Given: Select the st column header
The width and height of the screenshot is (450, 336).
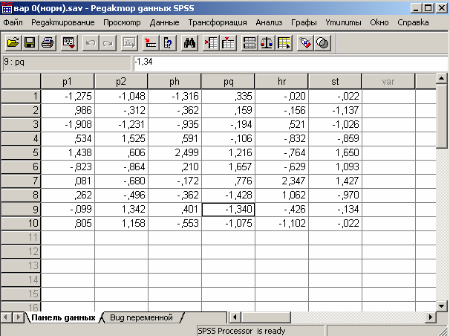Looking at the screenshot, I should pyautogui.click(x=335, y=82).
